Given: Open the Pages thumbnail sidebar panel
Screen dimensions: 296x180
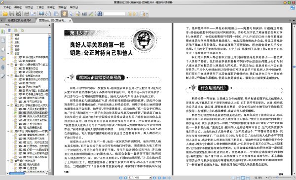Looking at the screenshot, I should point(3,40).
